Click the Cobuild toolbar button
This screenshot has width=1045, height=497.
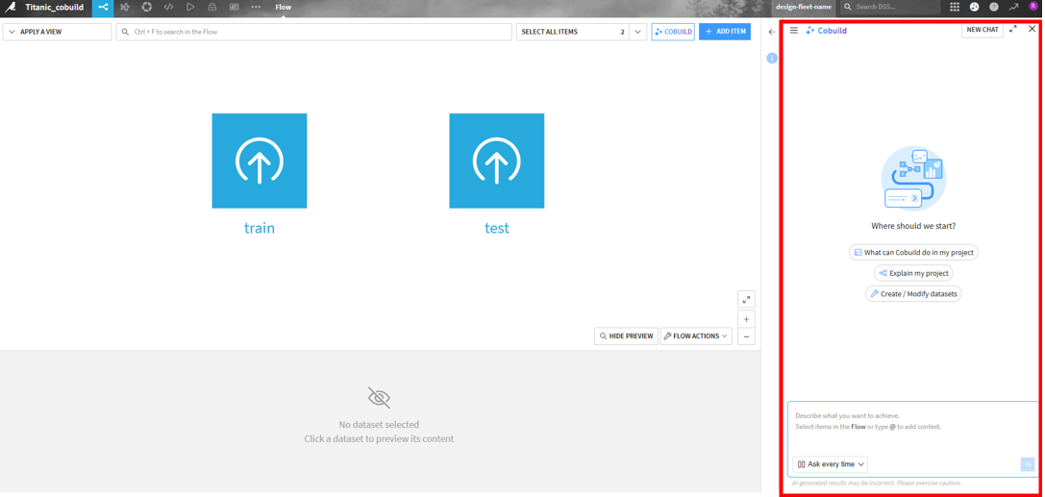click(x=673, y=32)
